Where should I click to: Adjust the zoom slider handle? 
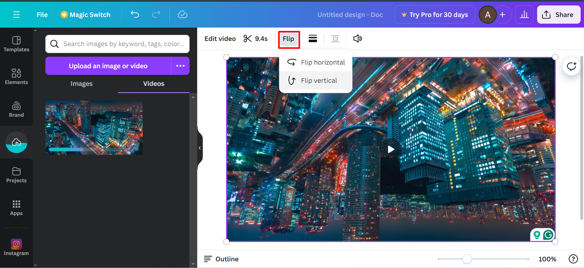point(467,259)
